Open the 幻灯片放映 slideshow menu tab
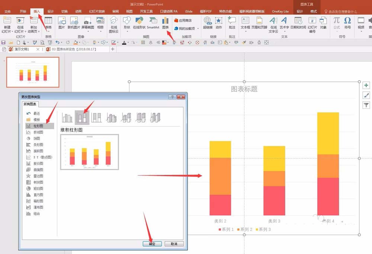 point(98,11)
